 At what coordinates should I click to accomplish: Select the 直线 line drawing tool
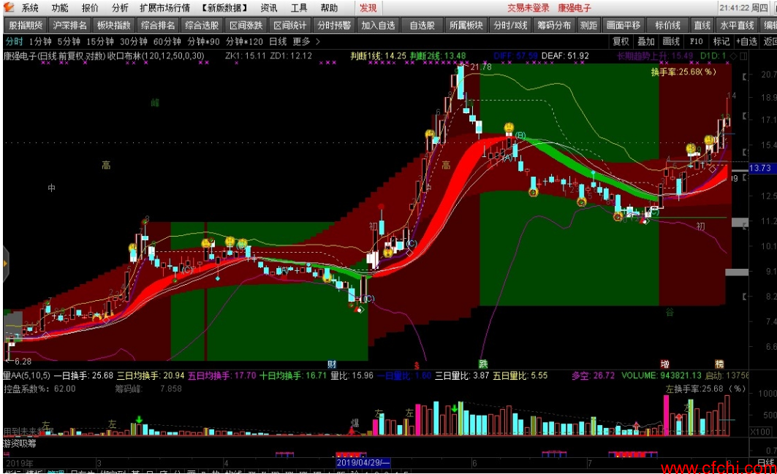click(x=702, y=26)
